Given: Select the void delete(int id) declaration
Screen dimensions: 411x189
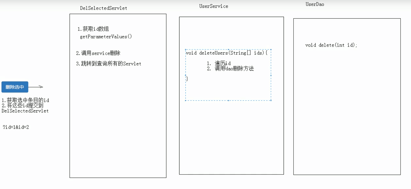Looking at the screenshot, I should [331, 45].
